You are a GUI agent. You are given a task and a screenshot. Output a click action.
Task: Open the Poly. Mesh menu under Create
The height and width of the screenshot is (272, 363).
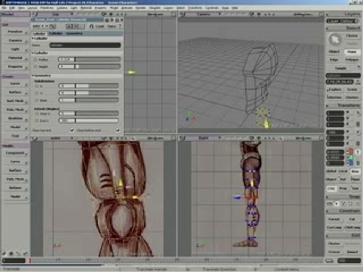tap(15, 110)
